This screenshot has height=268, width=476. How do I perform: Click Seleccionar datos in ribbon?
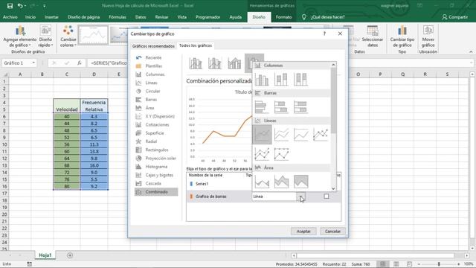click(373, 36)
